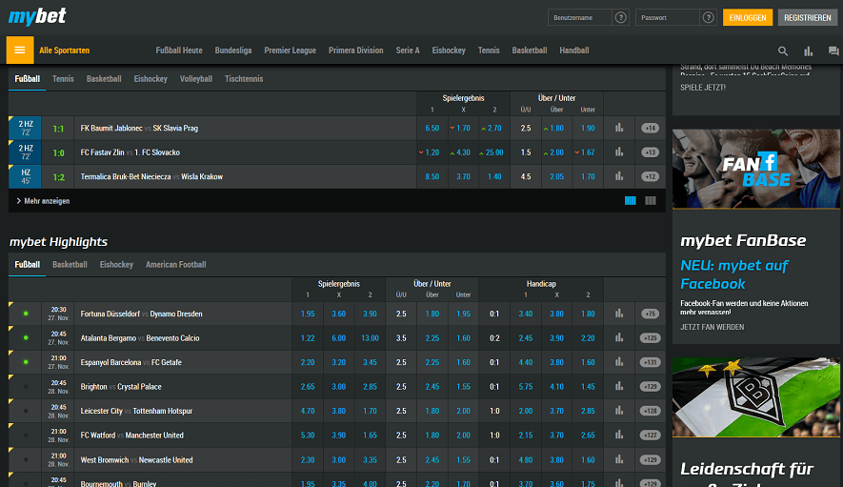Image resolution: width=843 pixels, height=487 pixels.
Task: Select Tischtennis tab in live section
Action: 244,78
